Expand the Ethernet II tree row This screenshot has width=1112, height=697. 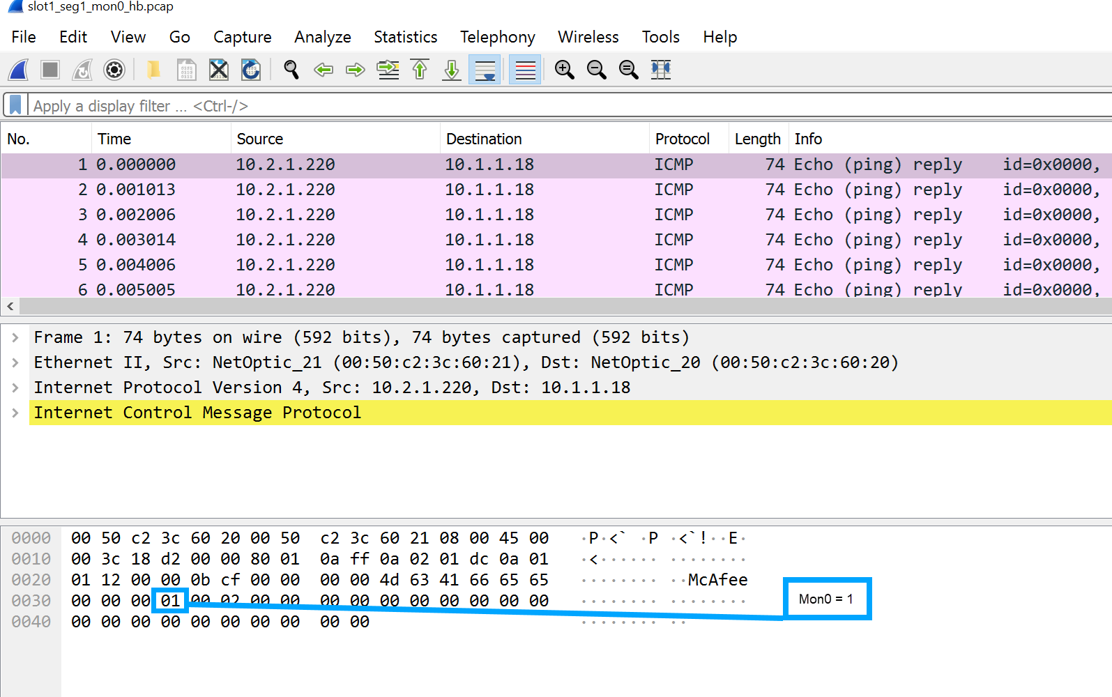pos(15,362)
